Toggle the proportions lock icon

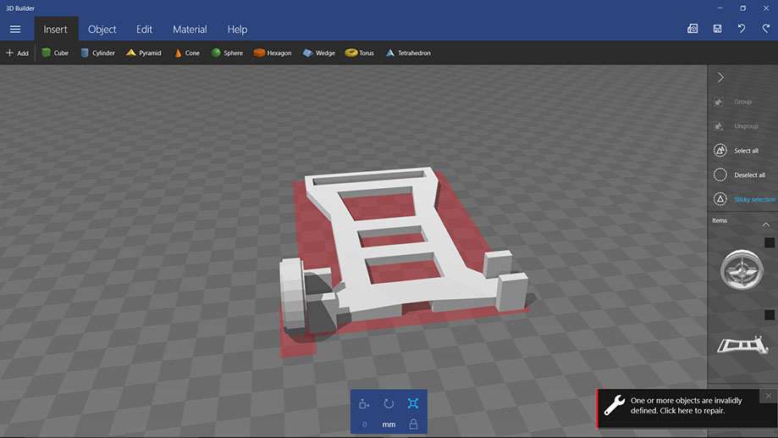click(413, 424)
